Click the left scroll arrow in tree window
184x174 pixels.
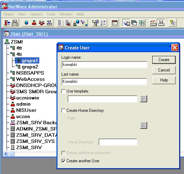pos(6,154)
